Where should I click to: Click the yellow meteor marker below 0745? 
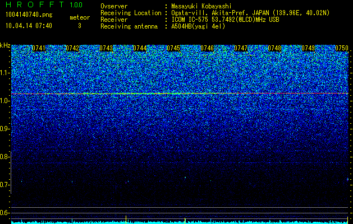tap(185, 221)
